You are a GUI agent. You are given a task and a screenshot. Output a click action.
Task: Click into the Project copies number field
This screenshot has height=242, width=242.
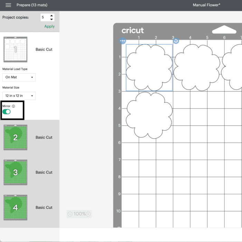(x=44, y=17)
